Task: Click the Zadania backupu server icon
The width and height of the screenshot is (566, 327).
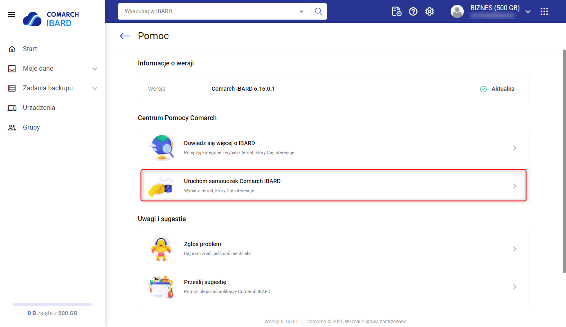Action: click(12, 88)
